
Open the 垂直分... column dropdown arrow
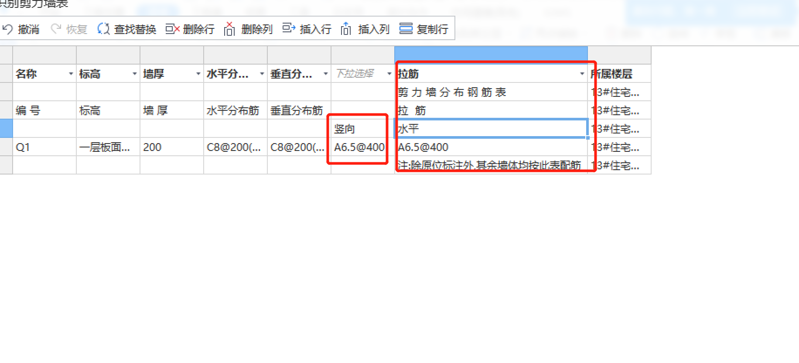325,74
